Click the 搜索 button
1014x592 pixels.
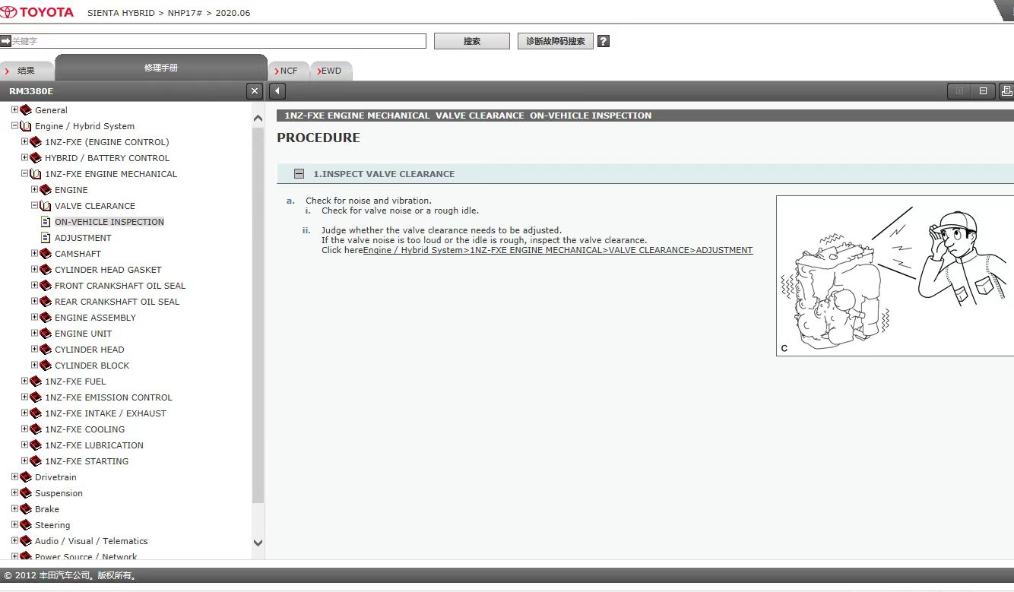tap(472, 41)
